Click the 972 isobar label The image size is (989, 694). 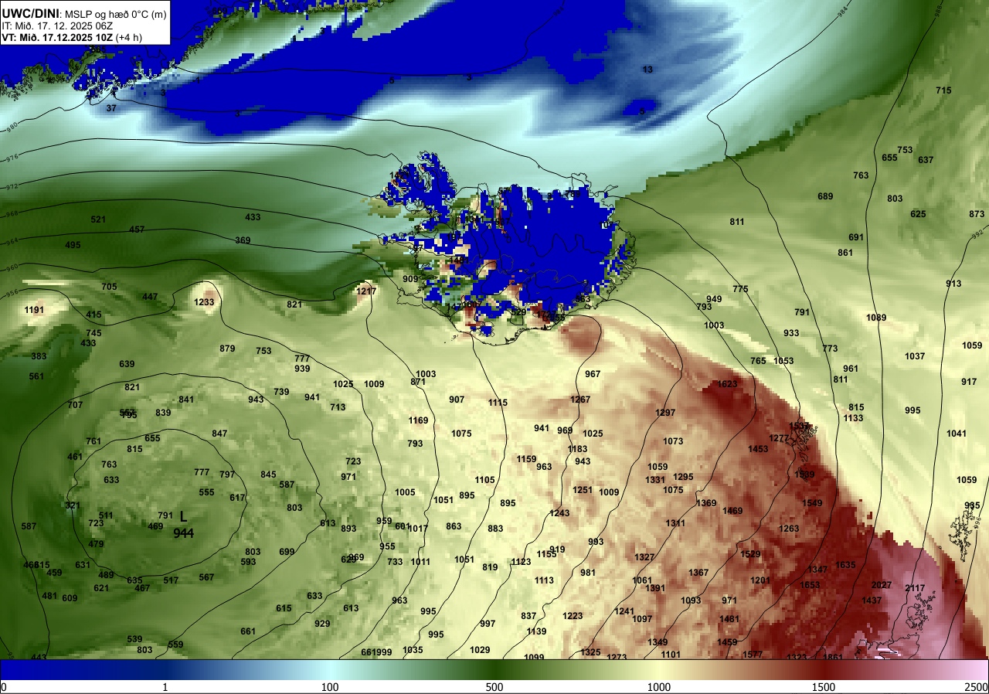12,187
